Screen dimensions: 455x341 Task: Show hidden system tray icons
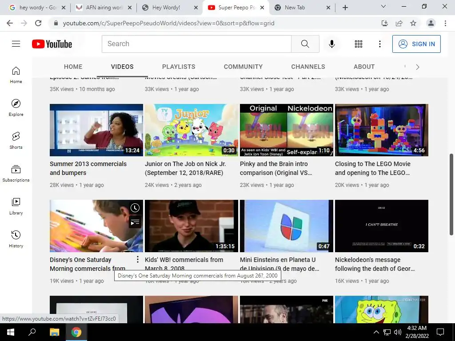[376, 332]
